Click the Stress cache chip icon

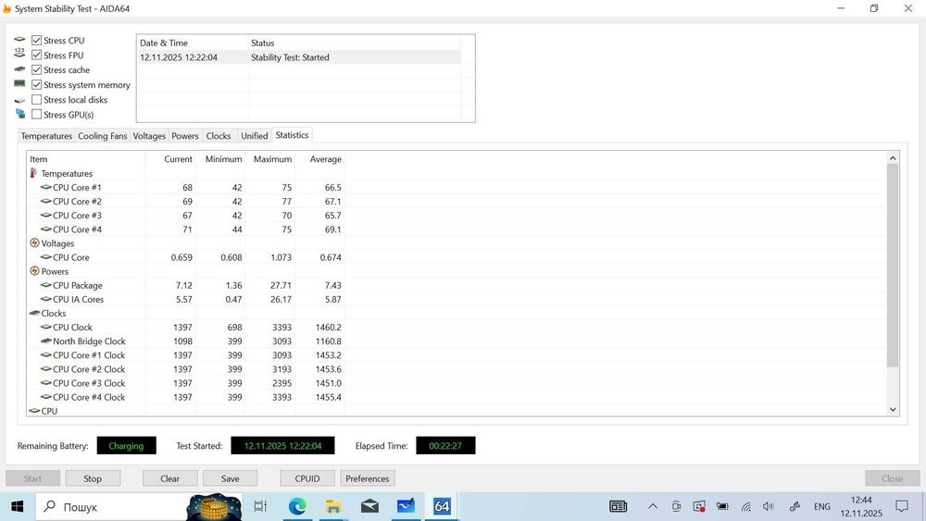[19, 69]
